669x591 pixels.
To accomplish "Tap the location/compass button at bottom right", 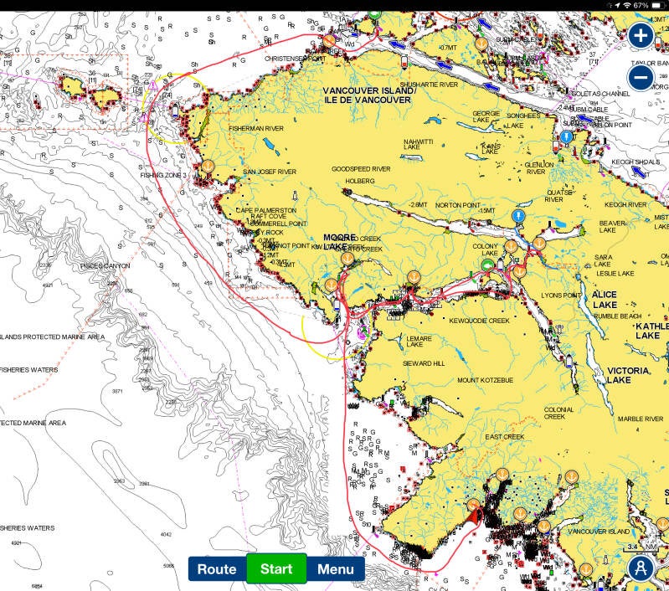I will click(641, 568).
